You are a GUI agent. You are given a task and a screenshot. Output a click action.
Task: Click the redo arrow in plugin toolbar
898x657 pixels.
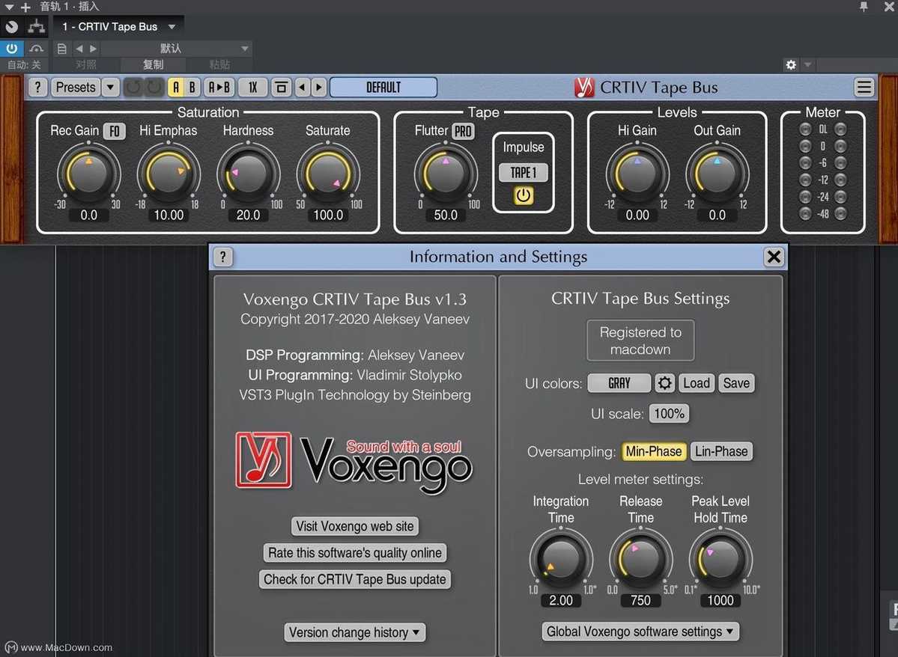154,88
